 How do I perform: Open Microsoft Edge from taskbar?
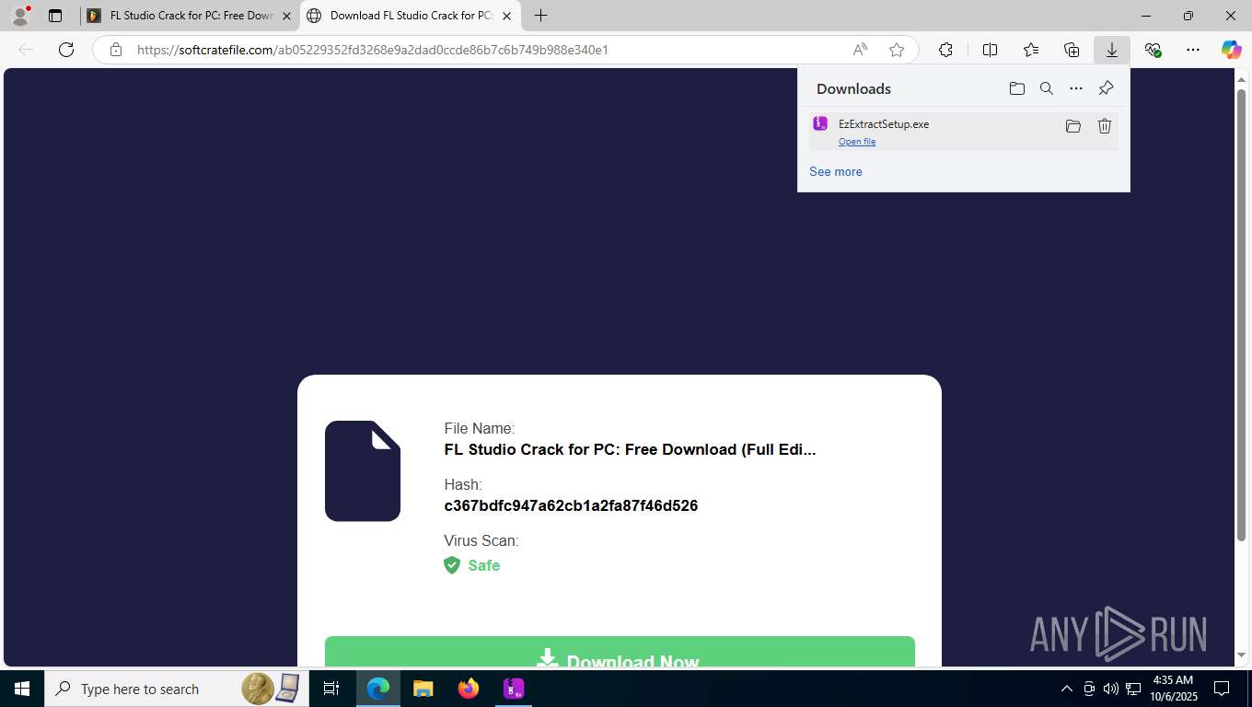378,689
